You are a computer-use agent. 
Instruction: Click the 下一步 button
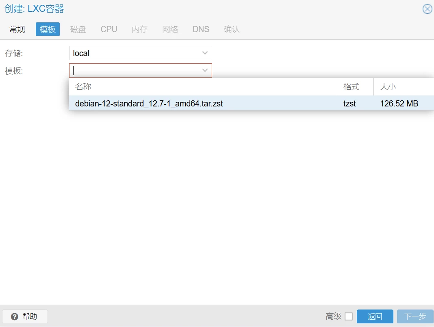pyautogui.click(x=415, y=316)
